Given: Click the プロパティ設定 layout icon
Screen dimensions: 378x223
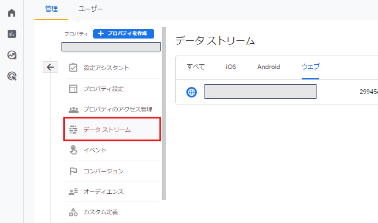Looking at the screenshot, I should tap(73, 89).
